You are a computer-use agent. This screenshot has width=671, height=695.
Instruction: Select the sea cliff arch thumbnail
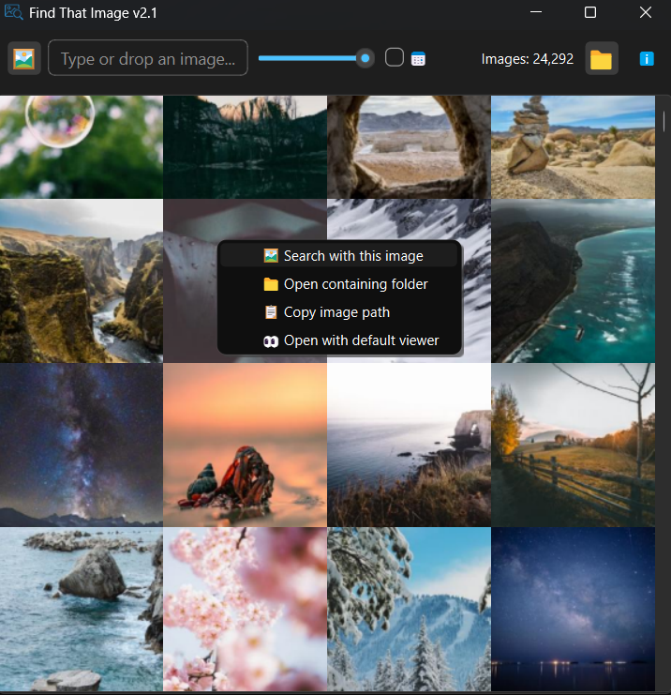(410, 445)
